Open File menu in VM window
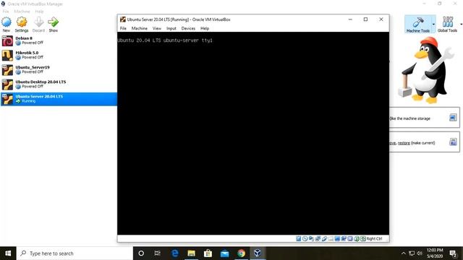Image resolution: width=463 pixels, height=260 pixels. tap(123, 29)
